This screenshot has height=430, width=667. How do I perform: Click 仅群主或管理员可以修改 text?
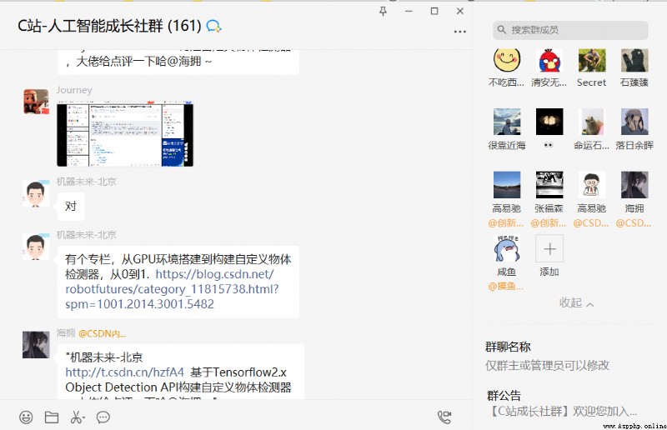pyautogui.click(x=548, y=365)
